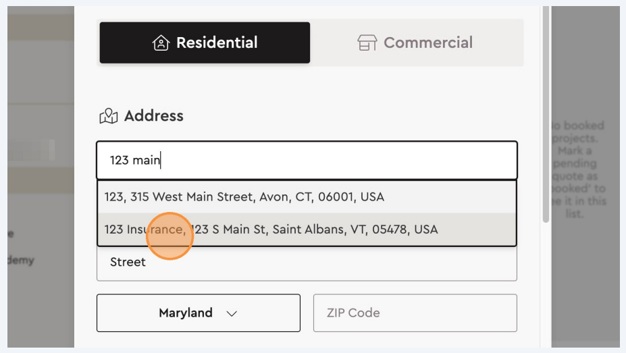Click the form's vertical scrollbar thumb

[546, 115]
